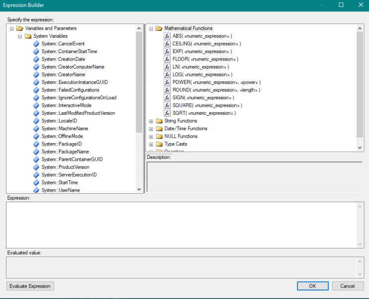Select the NULL Functions folder label
This screenshot has width=369, height=299.
click(181, 136)
